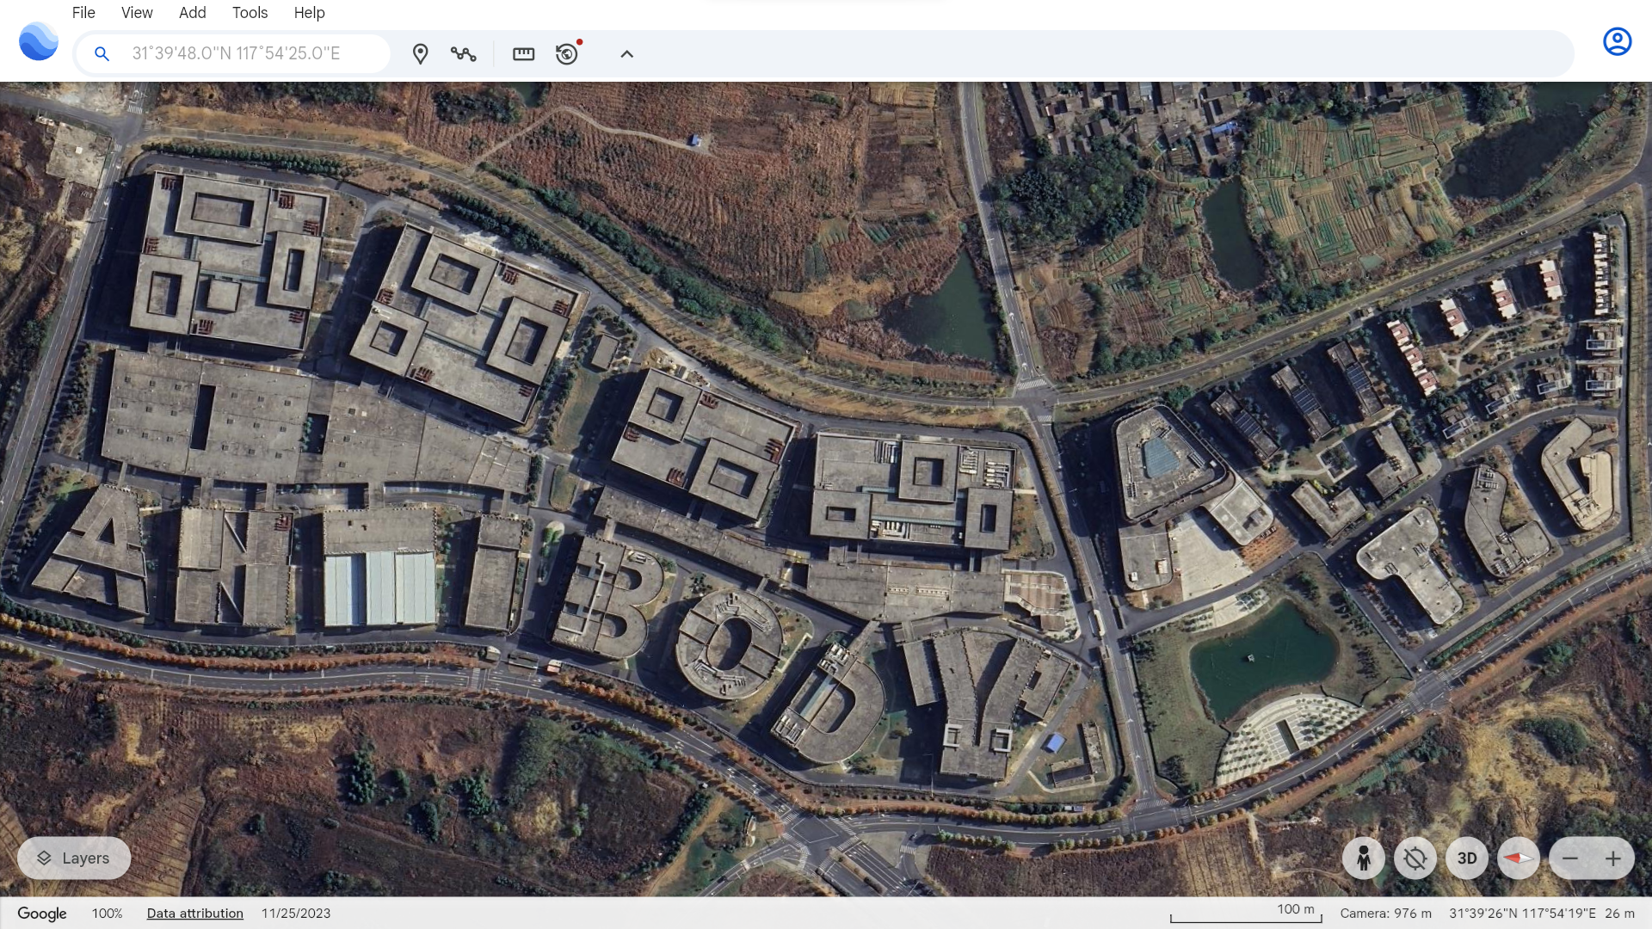This screenshot has height=929, width=1652.
Task: Zoom out with the minus button
Action: click(x=1570, y=858)
